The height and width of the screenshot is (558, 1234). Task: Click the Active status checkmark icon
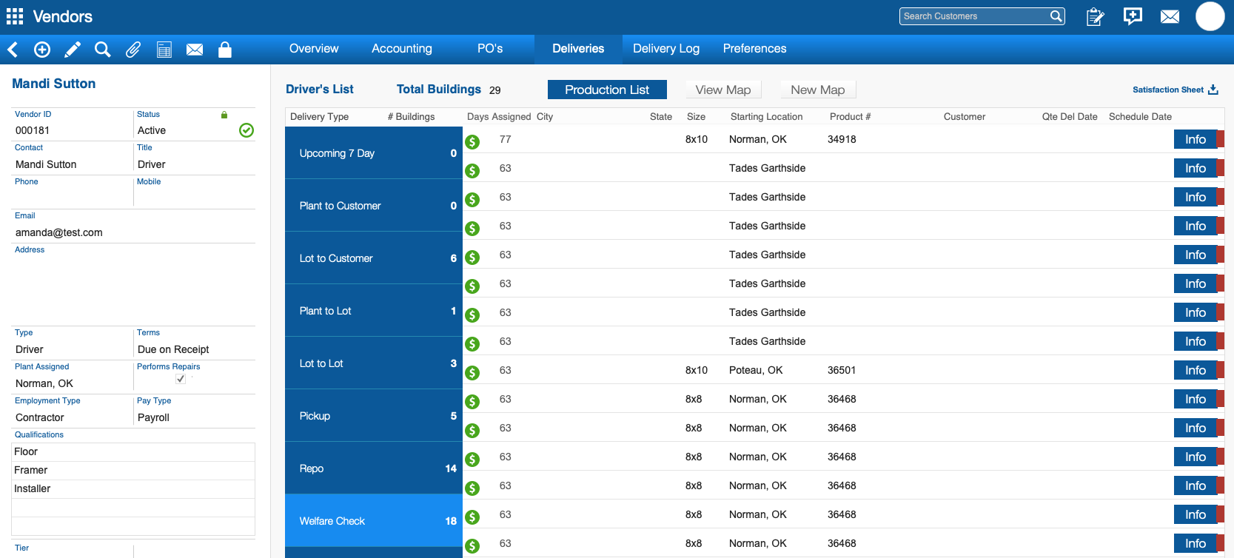click(247, 130)
